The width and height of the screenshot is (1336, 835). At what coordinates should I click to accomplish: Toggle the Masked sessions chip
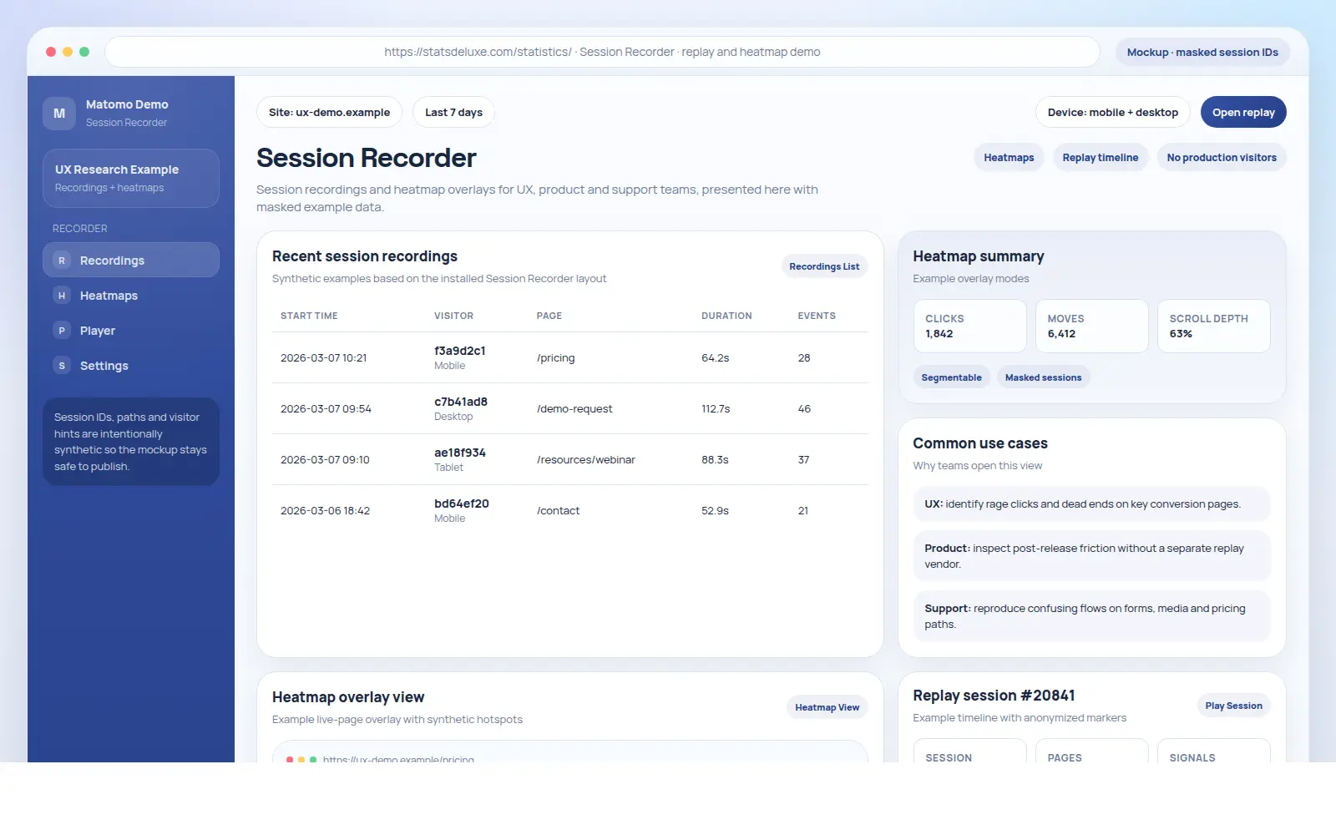point(1043,377)
